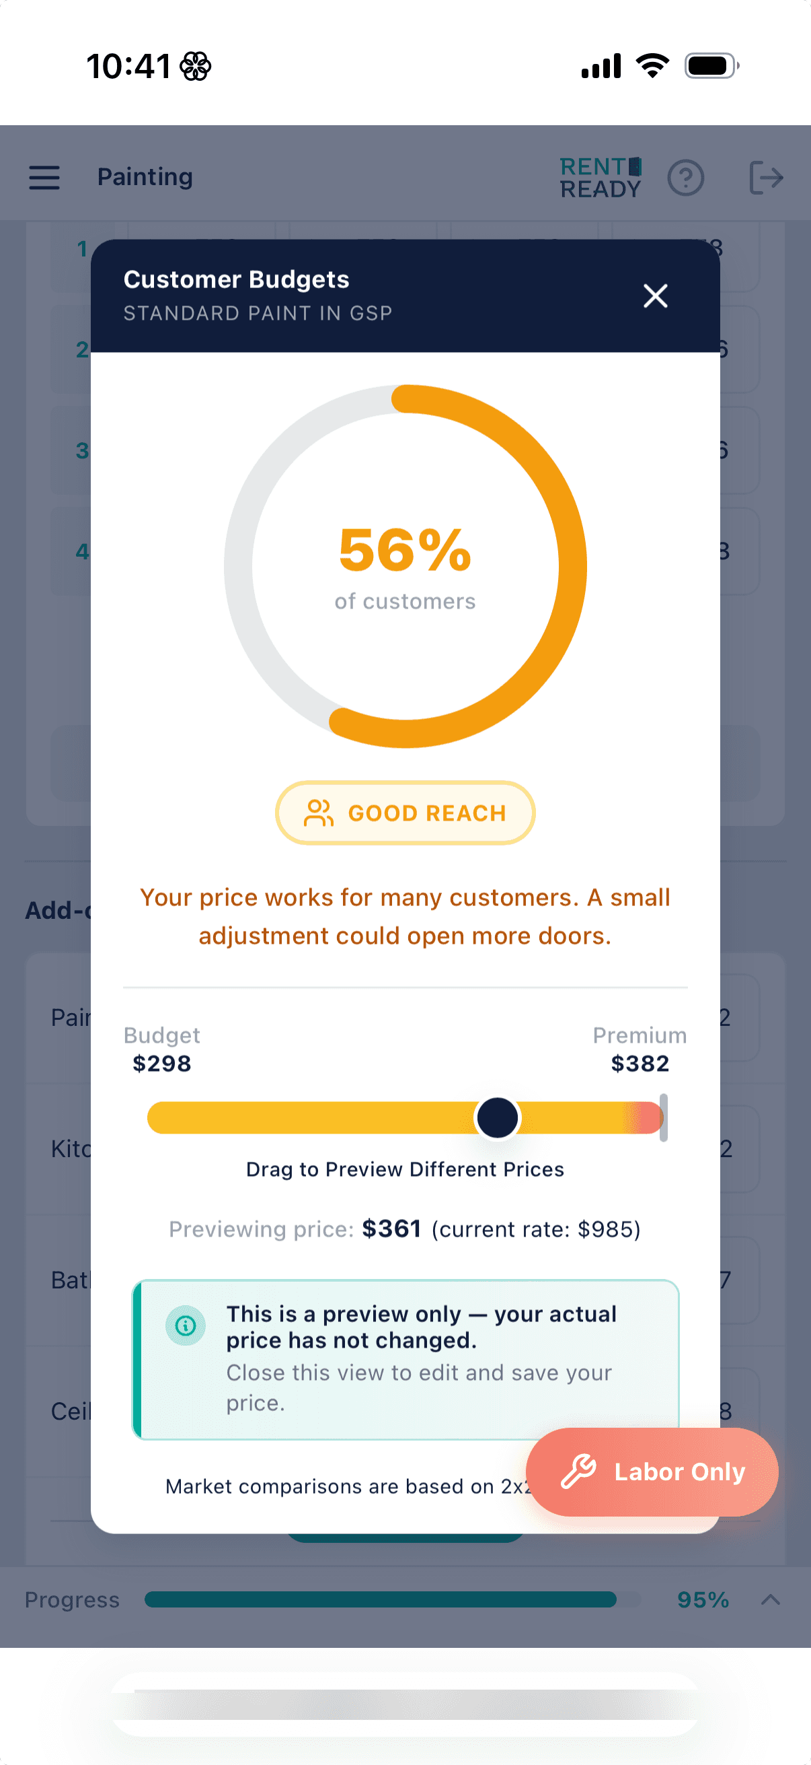Click the clover icon next to the clock
This screenshot has height=1765, width=811.
coord(194,65)
